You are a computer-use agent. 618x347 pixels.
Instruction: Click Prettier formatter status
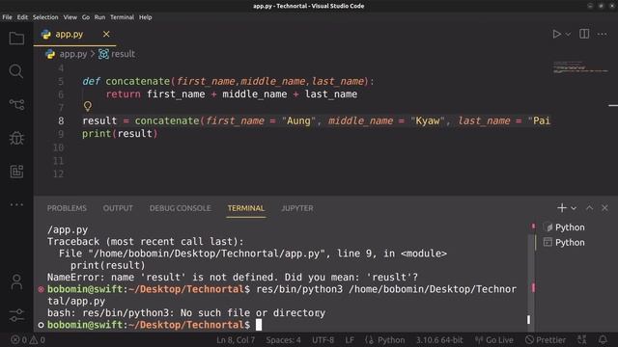click(546, 340)
